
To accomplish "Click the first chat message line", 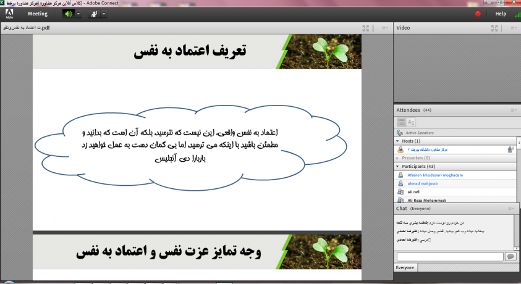I will (x=430, y=223).
